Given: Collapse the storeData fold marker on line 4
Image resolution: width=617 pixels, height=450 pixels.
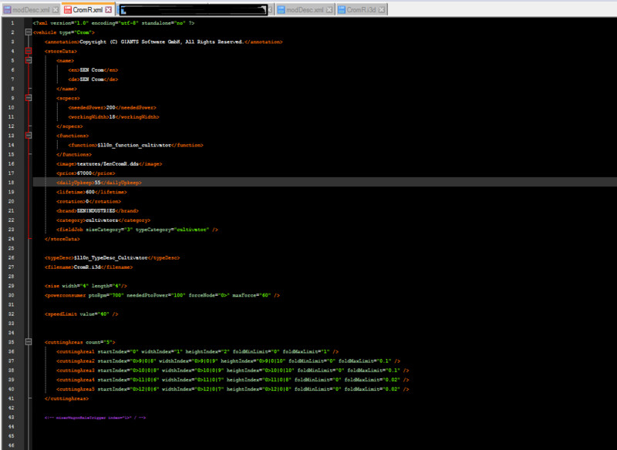Looking at the screenshot, I should coord(29,51).
